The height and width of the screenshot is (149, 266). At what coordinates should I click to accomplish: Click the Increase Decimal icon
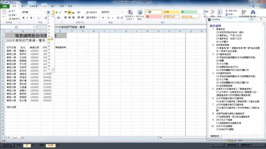coord(118,17)
